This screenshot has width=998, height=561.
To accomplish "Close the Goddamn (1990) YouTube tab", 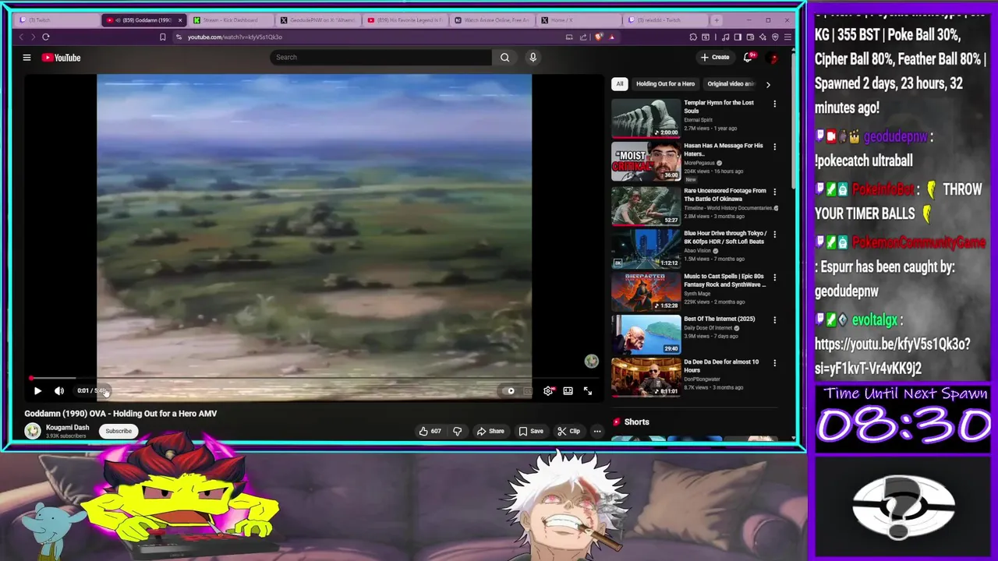I will click(x=180, y=20).
